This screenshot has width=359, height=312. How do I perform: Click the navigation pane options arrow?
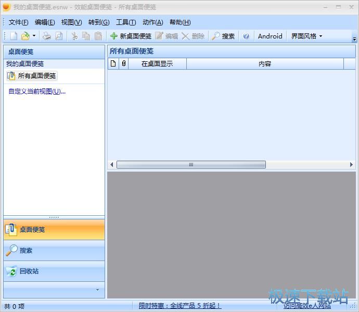[97, 290]
